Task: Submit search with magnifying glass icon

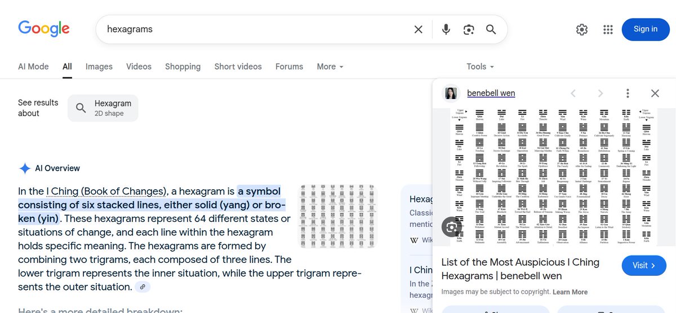Action: pos(491,29)
